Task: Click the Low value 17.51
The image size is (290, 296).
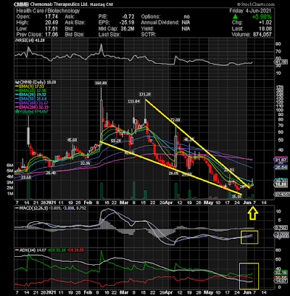Action: pyautogui.click(x=52, y=29)
